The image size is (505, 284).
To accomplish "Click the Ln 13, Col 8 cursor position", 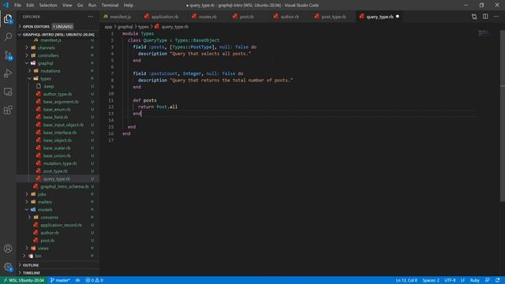I will pyautogui.click(x=406, y=280).
